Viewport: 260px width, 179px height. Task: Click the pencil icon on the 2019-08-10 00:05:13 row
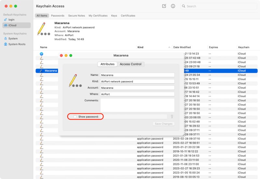(x=42, y=177)
